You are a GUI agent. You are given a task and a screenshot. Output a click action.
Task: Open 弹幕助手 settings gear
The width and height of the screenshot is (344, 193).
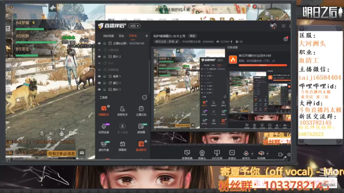point(108,106)
